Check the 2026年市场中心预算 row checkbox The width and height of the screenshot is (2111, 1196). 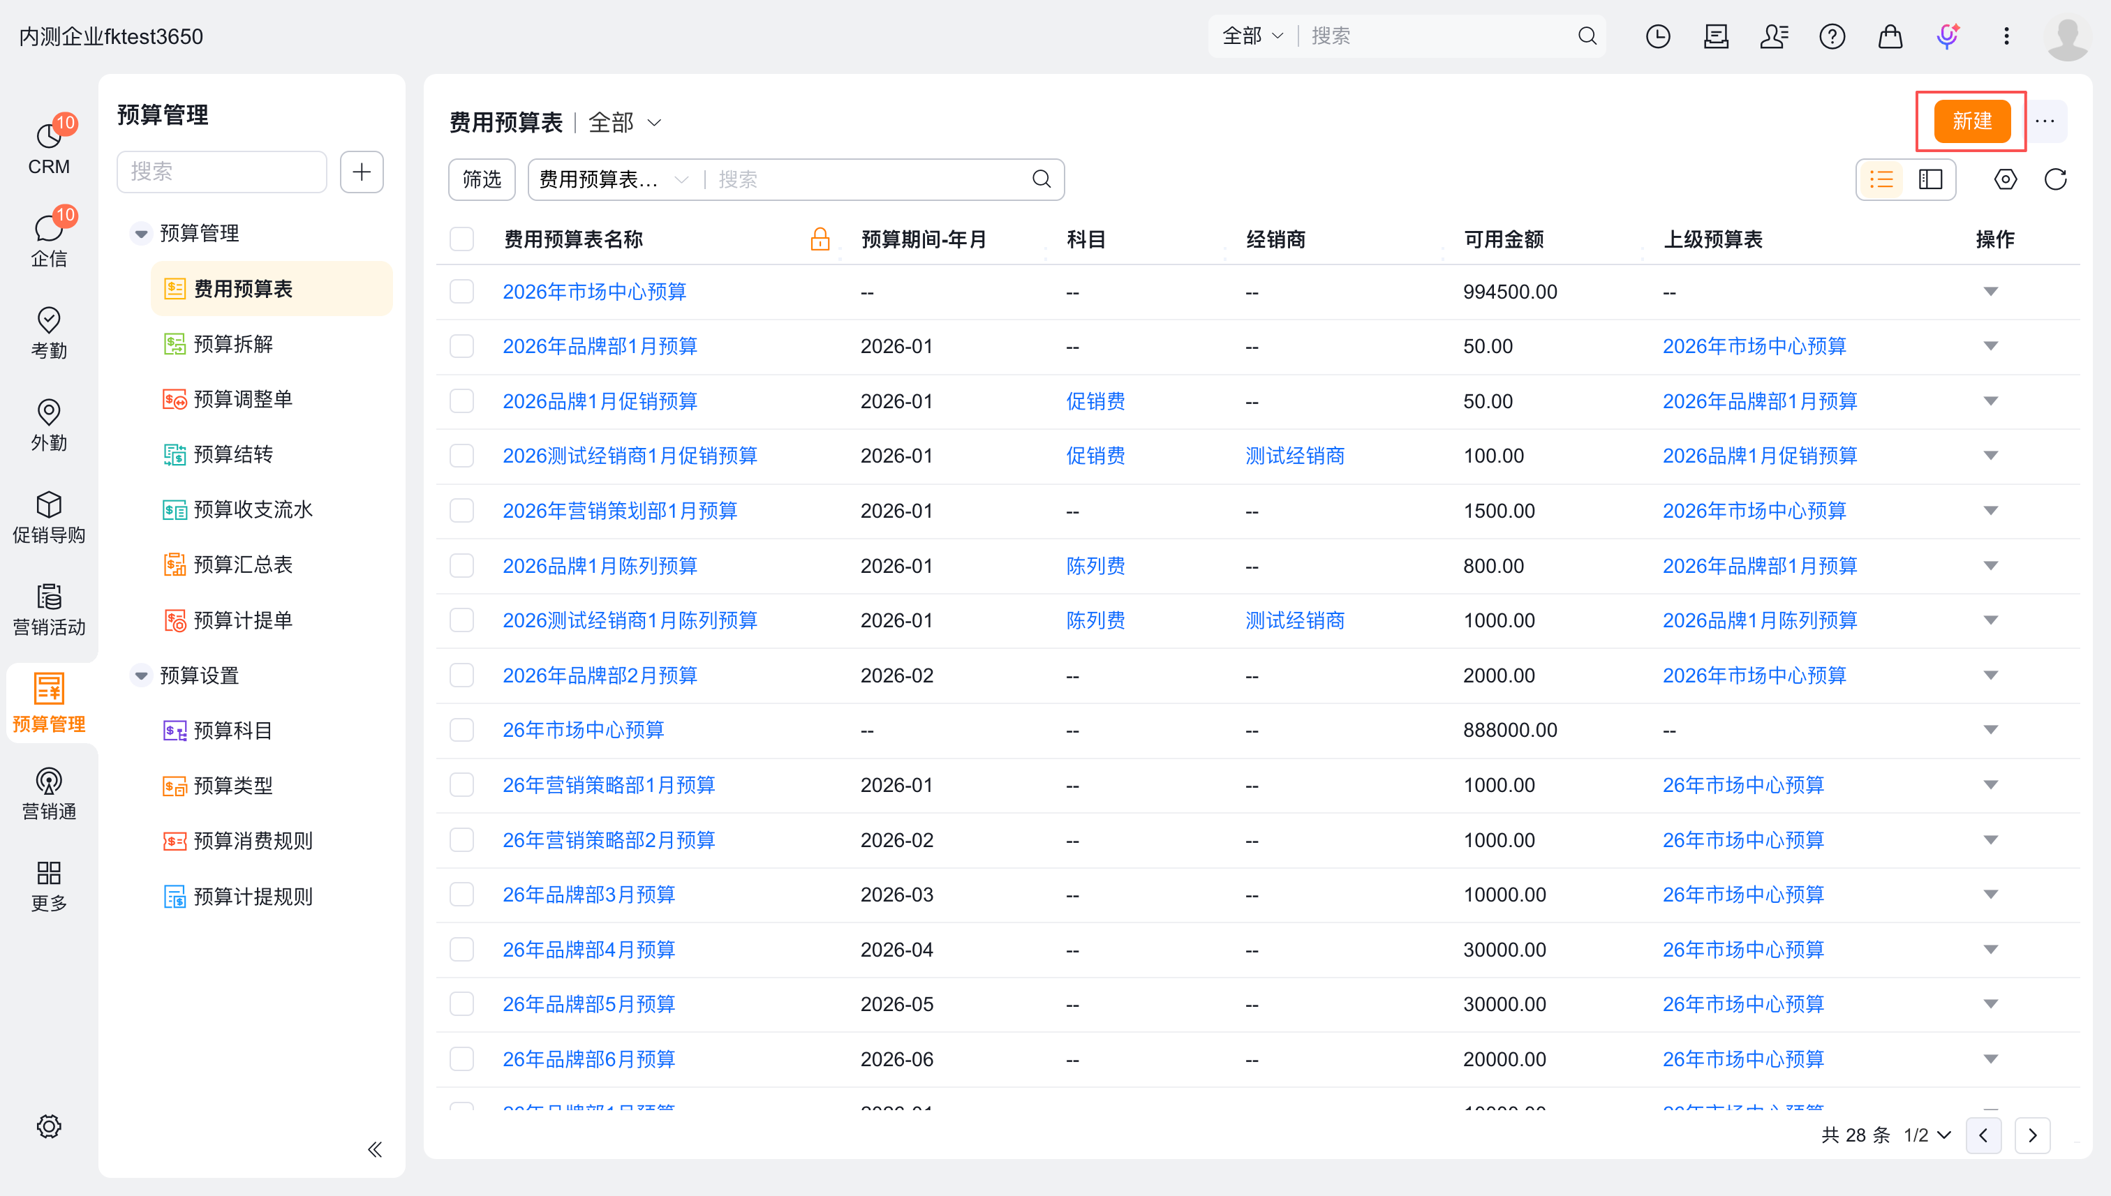tap(462, 292)
